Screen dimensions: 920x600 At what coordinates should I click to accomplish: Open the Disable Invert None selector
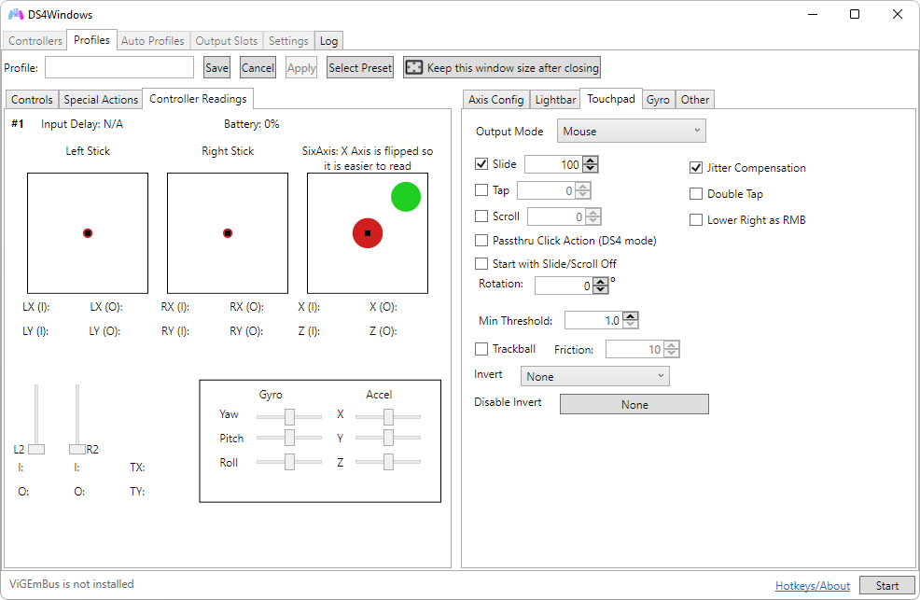point(634,404)
